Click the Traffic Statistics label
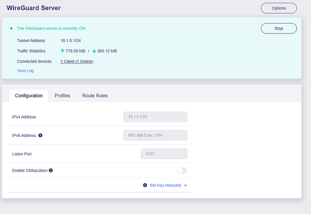Image resolution: width=311 pixels, height=214 pixels. click(x=31, y=51)
